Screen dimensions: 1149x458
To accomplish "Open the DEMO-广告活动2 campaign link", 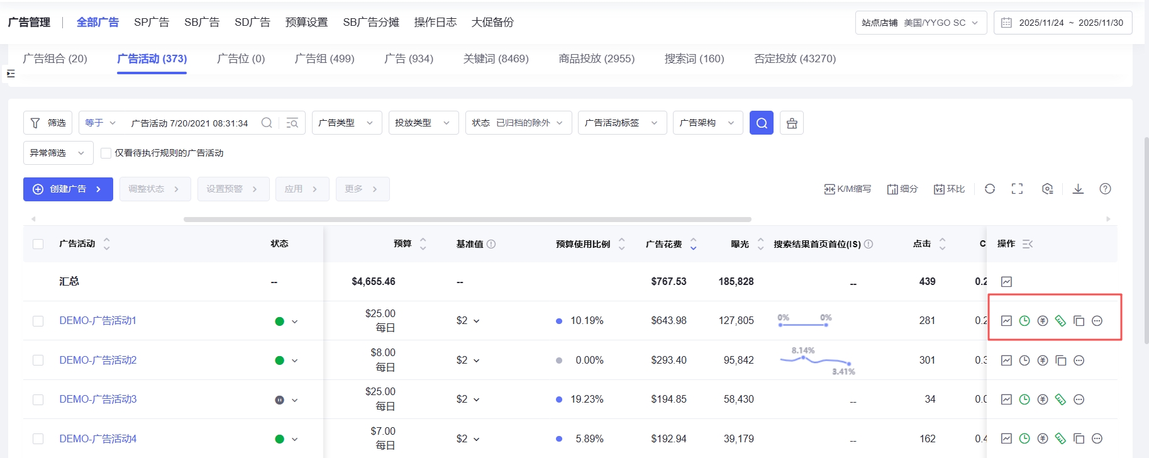I will (97, 360).
